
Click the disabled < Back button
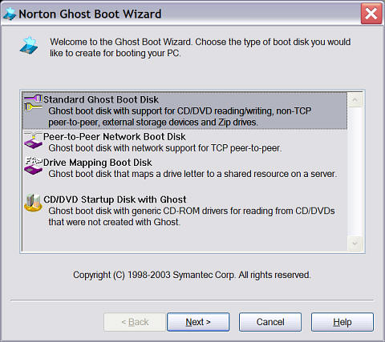pyautogui.click(x=135, y=322)
